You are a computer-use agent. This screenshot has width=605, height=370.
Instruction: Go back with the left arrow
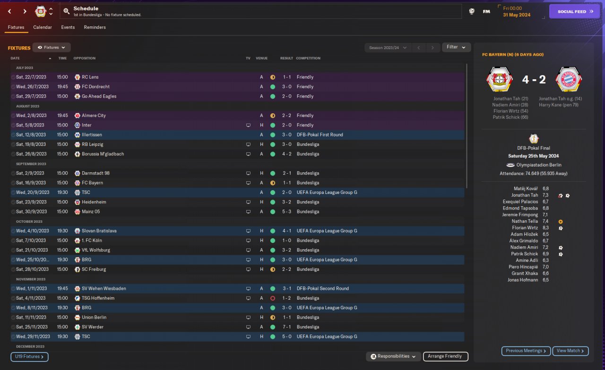pyautogui.click(x=9, y=11)
